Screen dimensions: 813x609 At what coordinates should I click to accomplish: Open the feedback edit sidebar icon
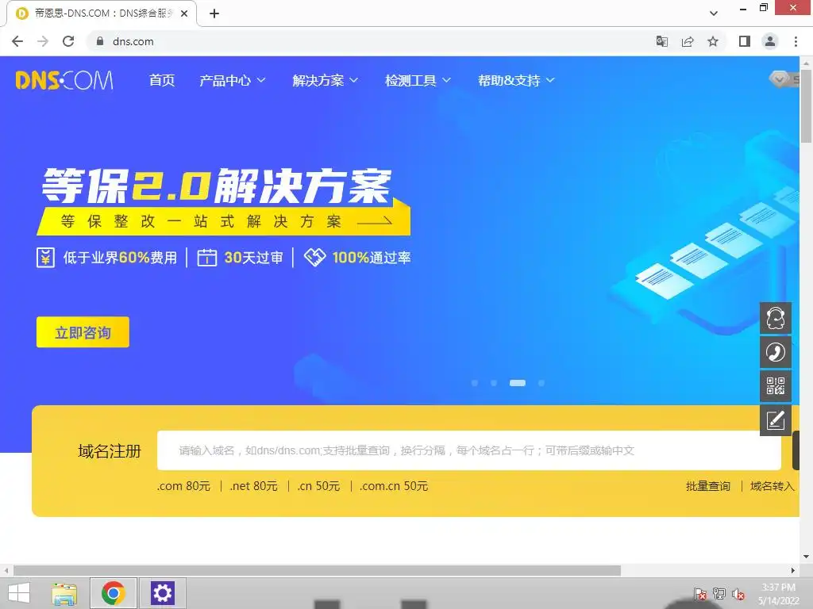coord(776,420)
